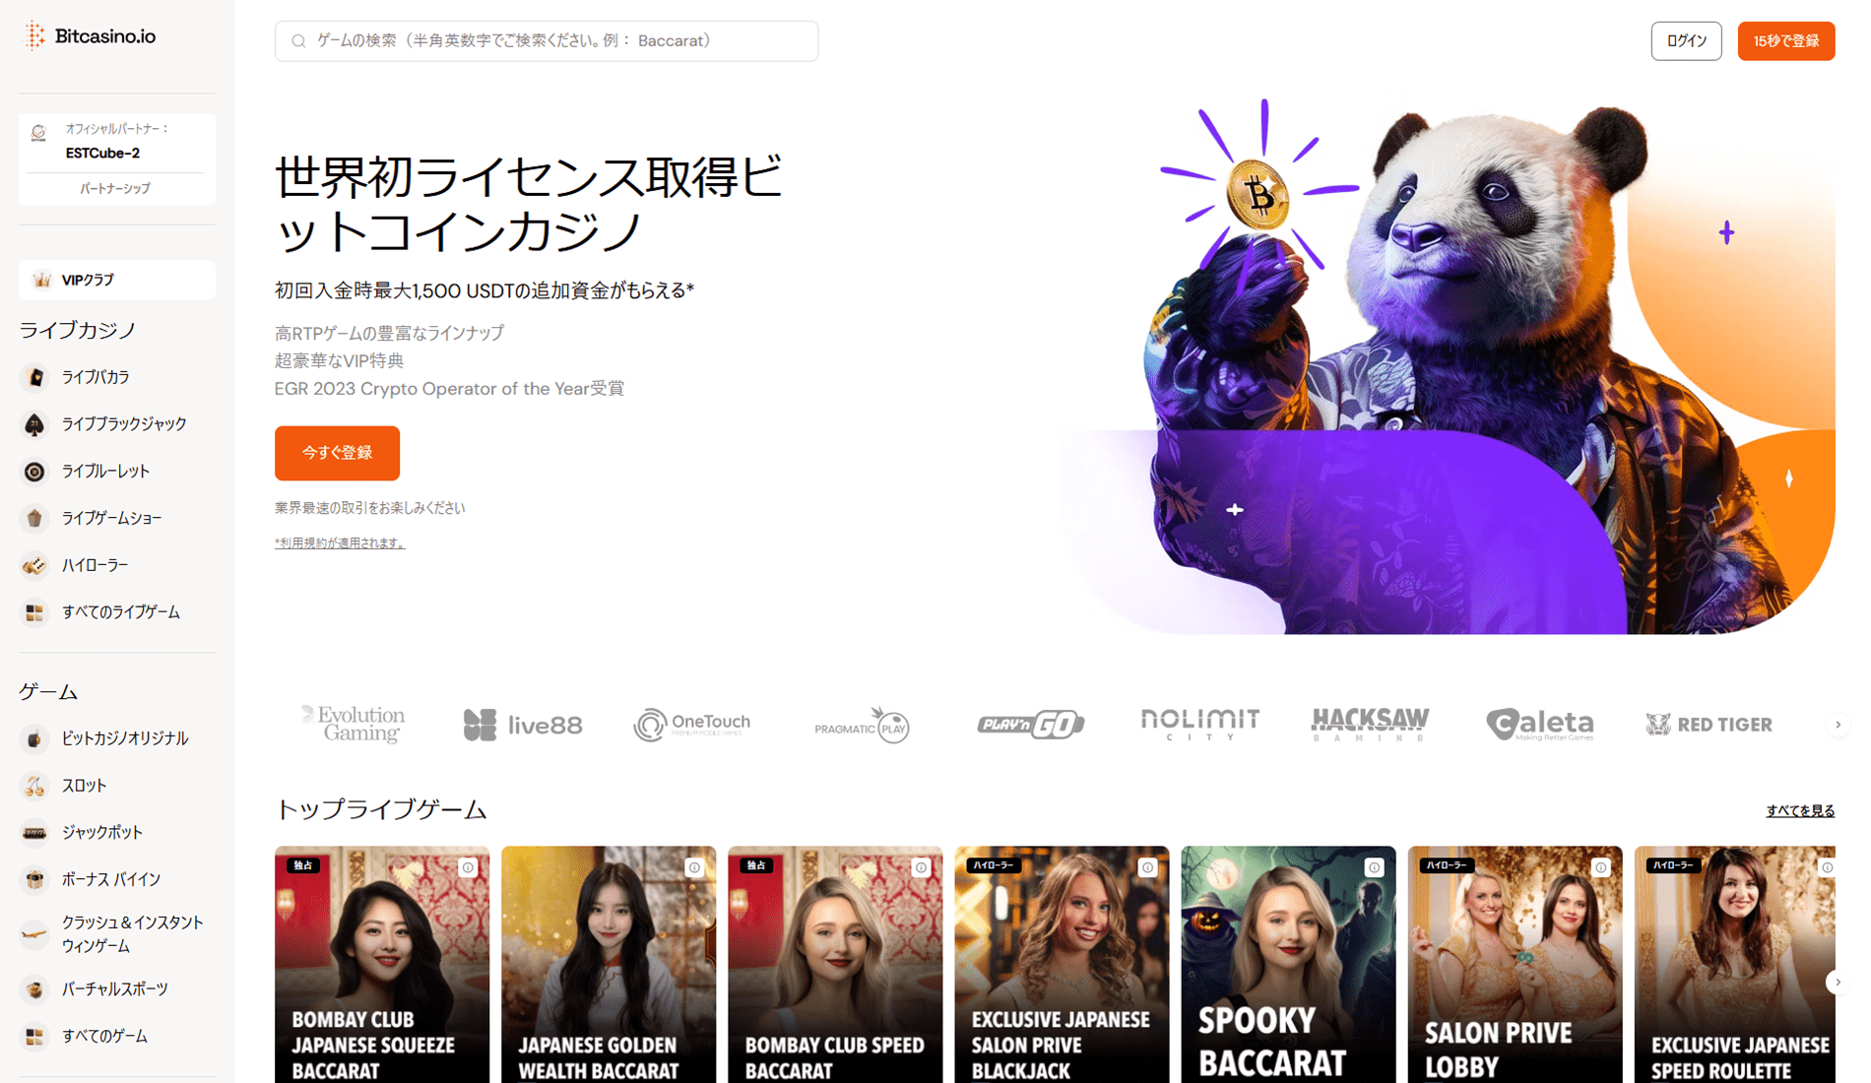Open the パートナーシップ link

point(116,188)
